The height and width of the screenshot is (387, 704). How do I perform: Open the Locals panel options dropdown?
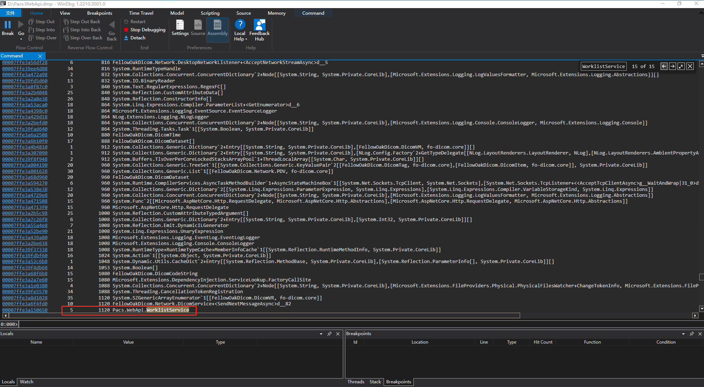(x=321, y=334)
